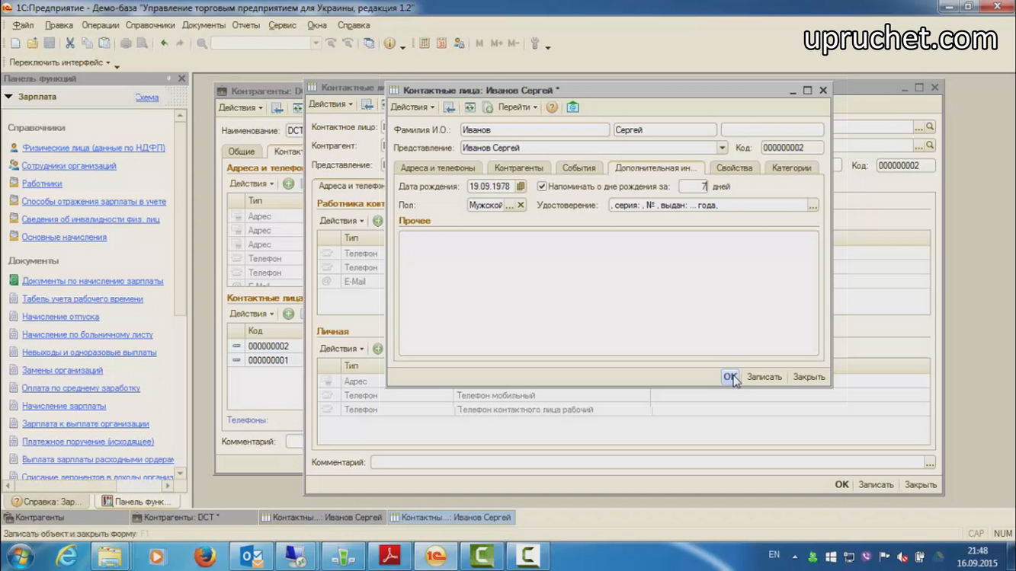This screenshot has height=571, width=1016.
Task: Open Outlook from the Windows taskbar
Action: point(251,556)
